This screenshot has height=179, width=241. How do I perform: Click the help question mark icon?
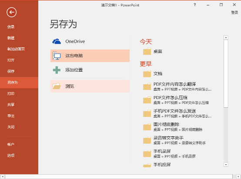[195, 5]
